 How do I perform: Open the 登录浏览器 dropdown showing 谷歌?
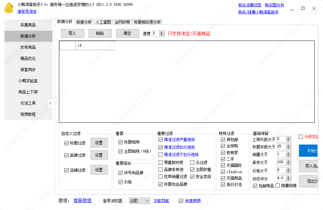tap(139, 201)
